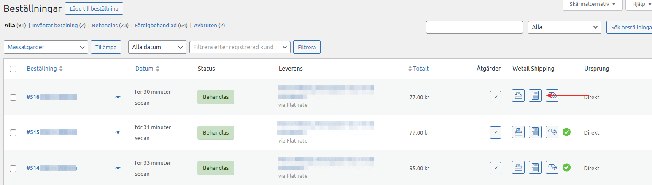Click the printer icon for order #514
The height and width of the screenshot is (185, 652).
pos(518,167)
